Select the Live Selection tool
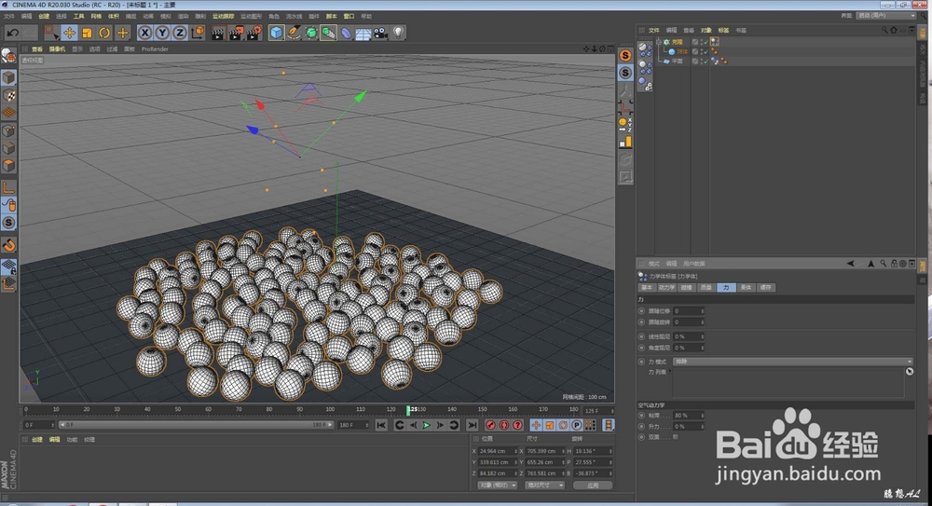The image size is (932, 506). (x=51, y=33)
